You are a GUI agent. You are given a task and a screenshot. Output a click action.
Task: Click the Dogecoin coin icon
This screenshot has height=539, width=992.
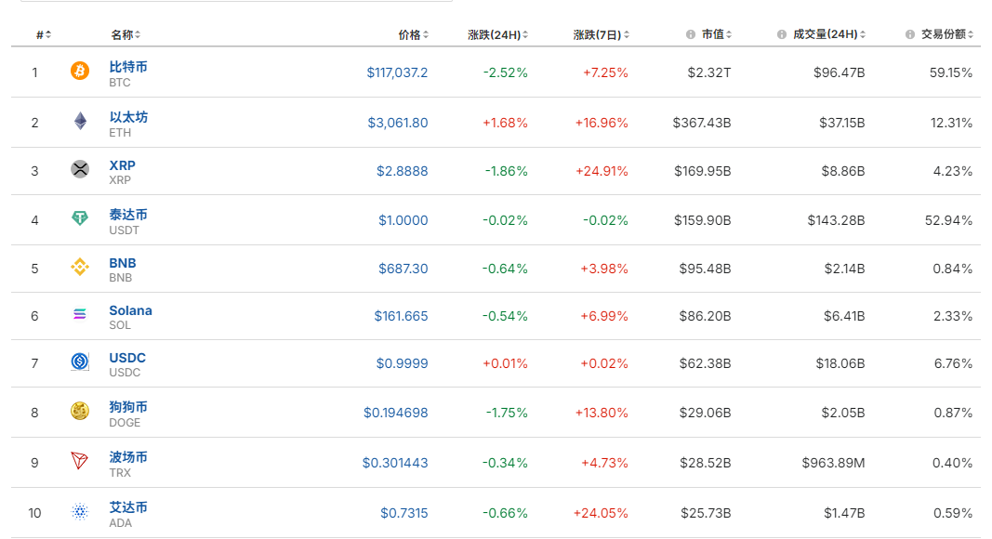80,411
